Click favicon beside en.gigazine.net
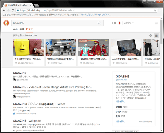The width and height of the screenshot is (164, 133). pos(14,97)
